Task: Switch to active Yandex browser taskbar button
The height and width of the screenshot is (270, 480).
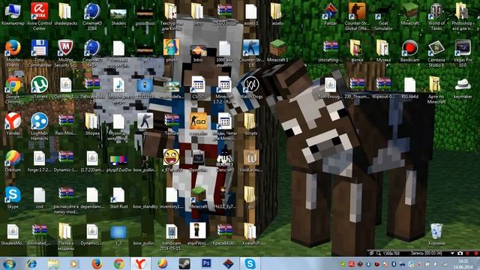Action: pos(140,263)
